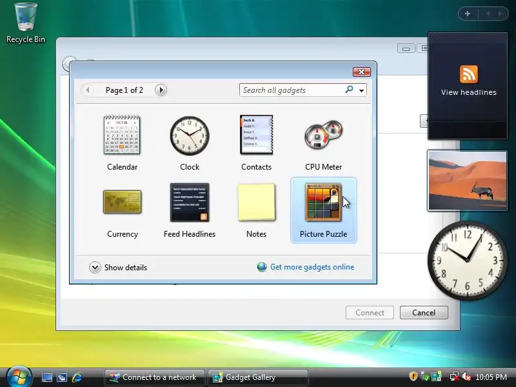Click the sidebar add gadget plus
The height and width of the screenshot is (387, 516).
click(x=468, y=14)
